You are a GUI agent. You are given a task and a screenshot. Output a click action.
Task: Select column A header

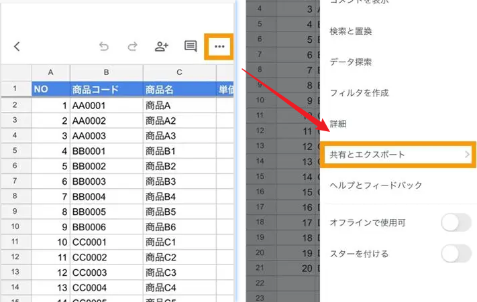coord(51,72)
